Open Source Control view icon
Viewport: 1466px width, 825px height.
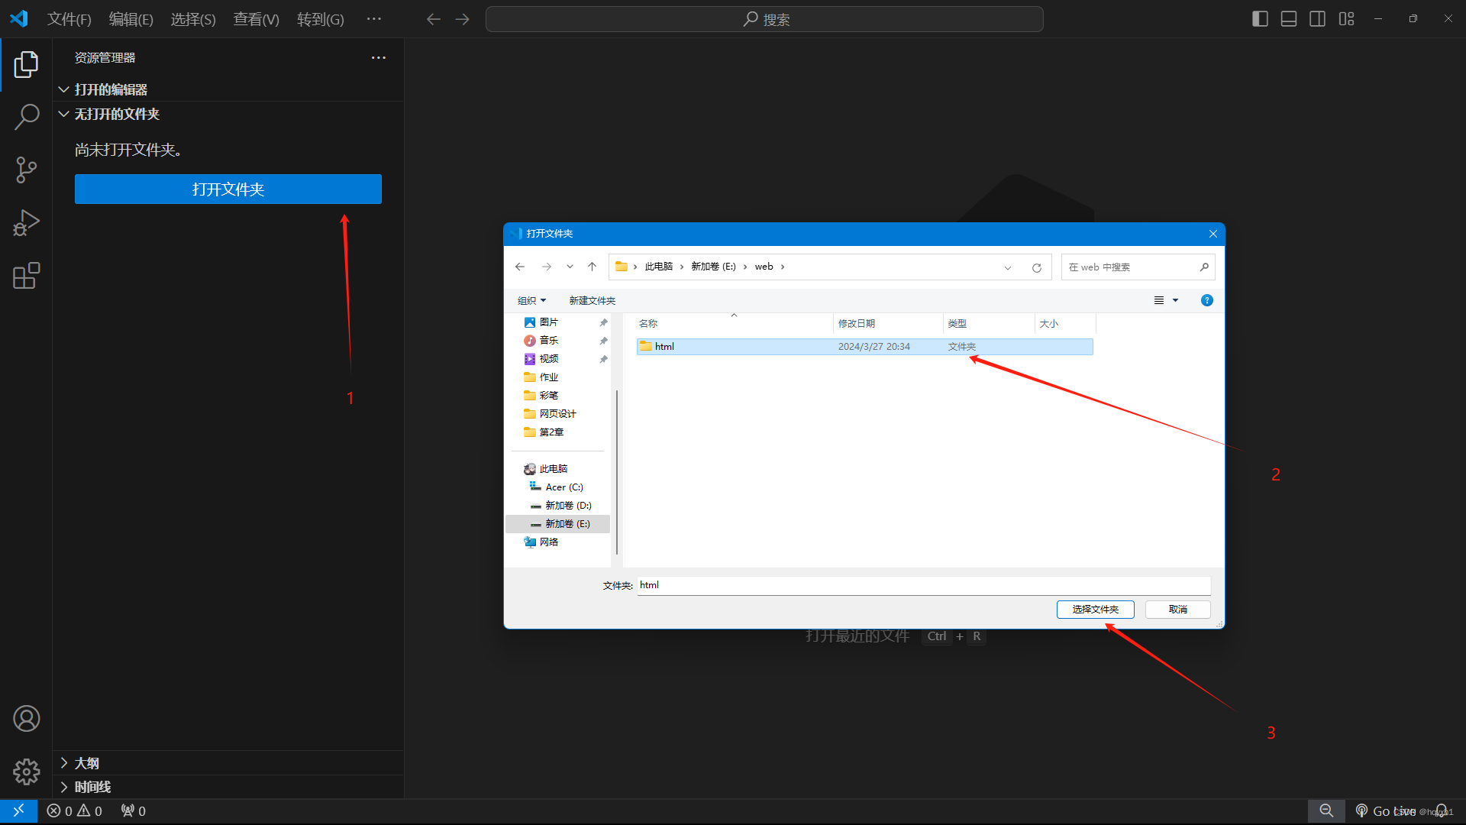click(27, 170)
